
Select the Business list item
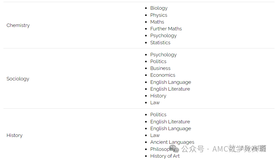(160, 68)
